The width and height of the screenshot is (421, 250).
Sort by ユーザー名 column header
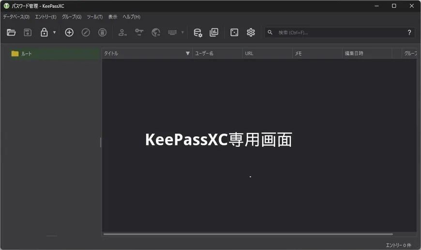click(x=217, y=53)
